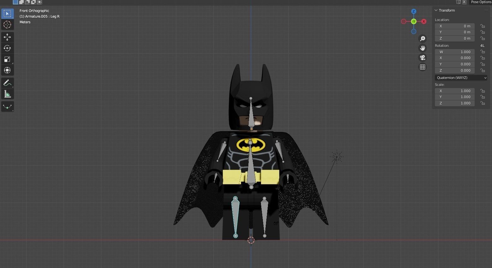The height and width of the screenshot is (268, 492).
Task: Click the Location X field
Action: 455,26
